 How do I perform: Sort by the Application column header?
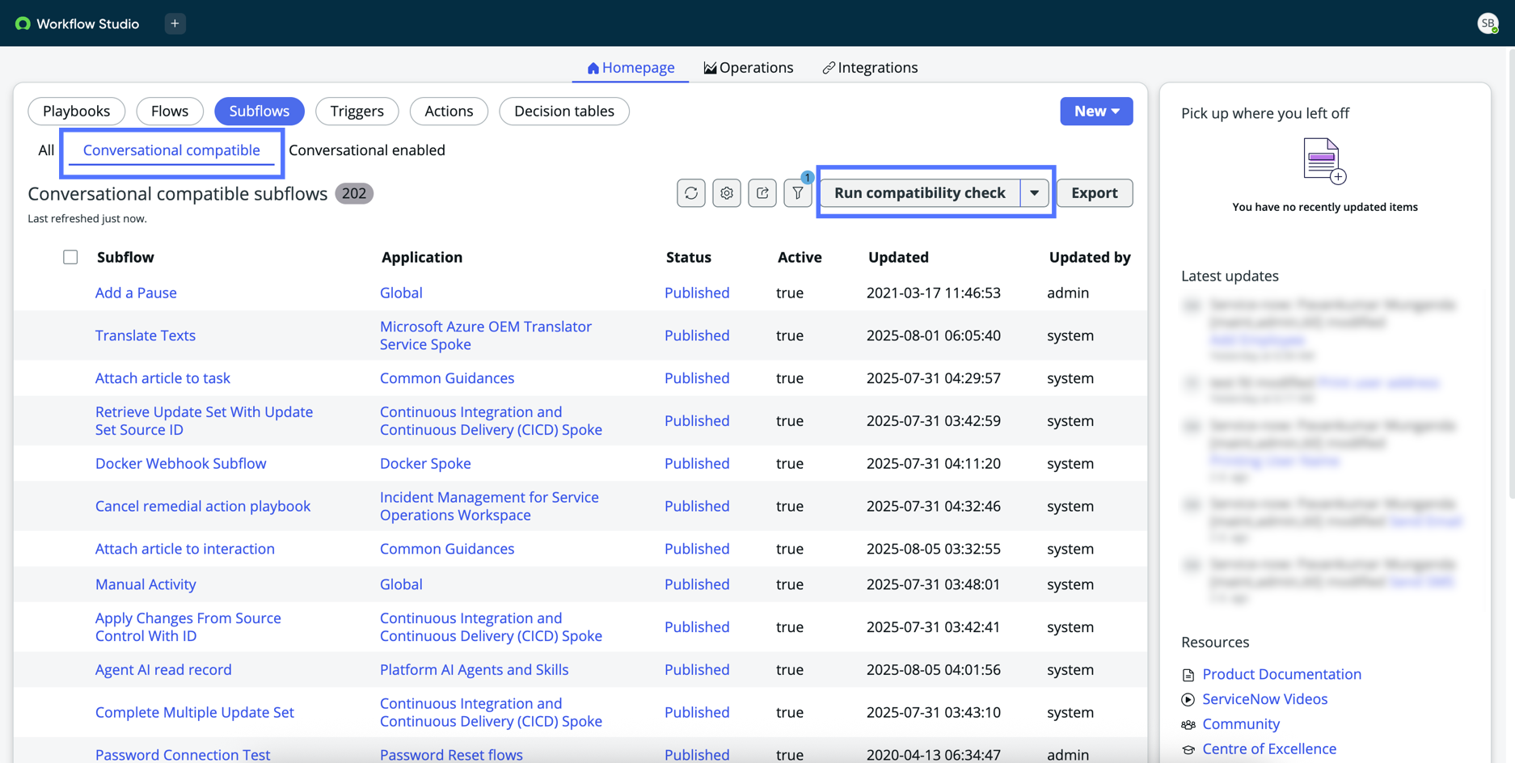point(422,258)
